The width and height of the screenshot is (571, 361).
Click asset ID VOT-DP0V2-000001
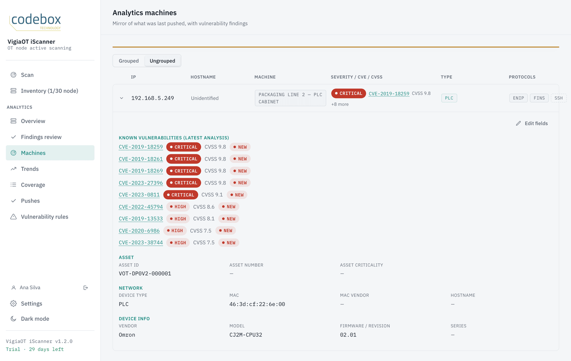145,274
